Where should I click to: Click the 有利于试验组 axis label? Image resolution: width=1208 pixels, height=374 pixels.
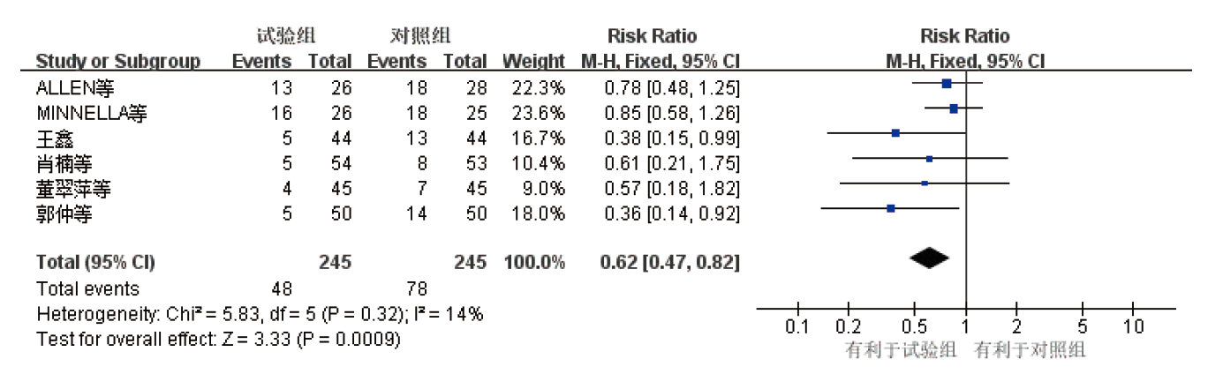click(x=901, y=350)
